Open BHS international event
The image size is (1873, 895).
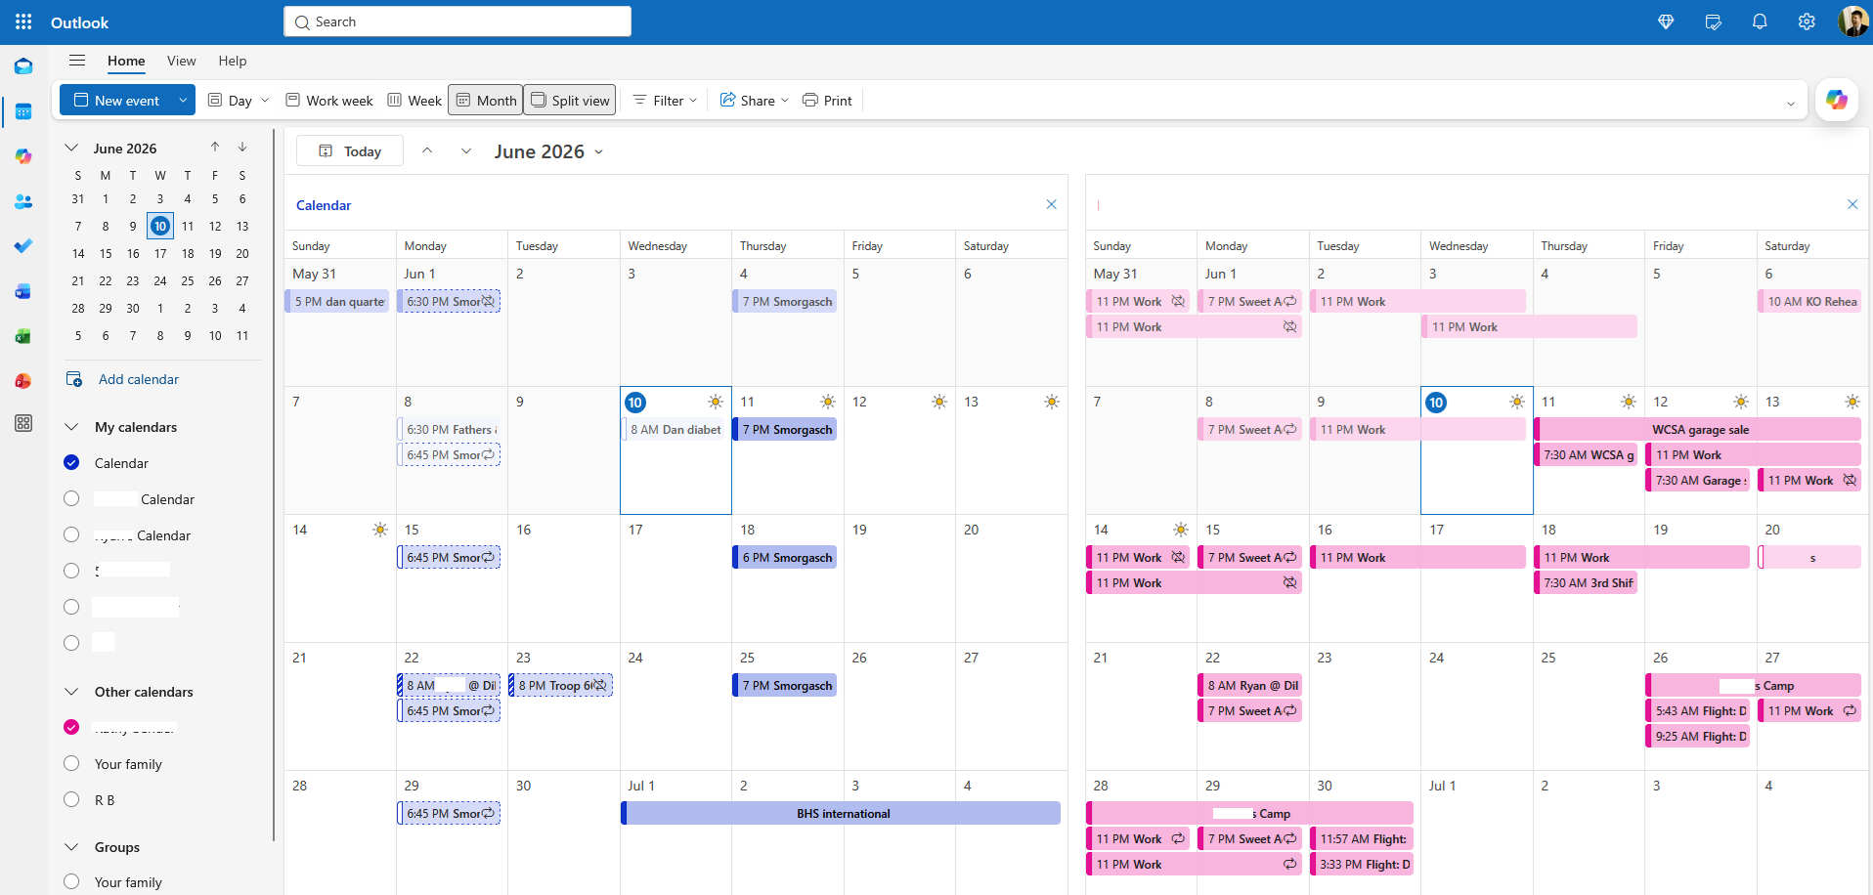pyautogui.click(x=841, y=813)
